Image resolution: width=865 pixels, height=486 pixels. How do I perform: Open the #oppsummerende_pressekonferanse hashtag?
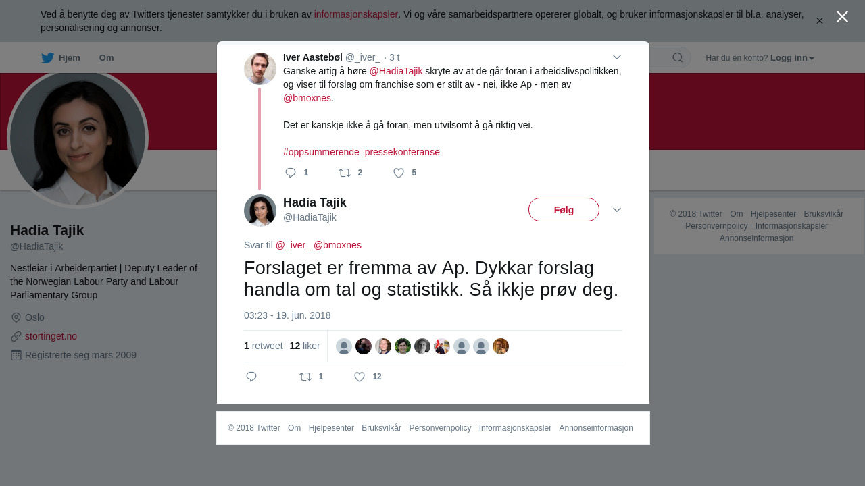click(362, 152)
